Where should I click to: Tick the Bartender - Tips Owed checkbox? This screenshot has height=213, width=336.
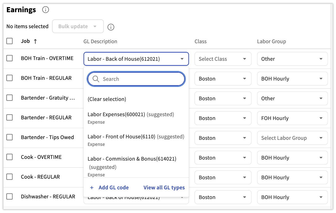(10, 138)
